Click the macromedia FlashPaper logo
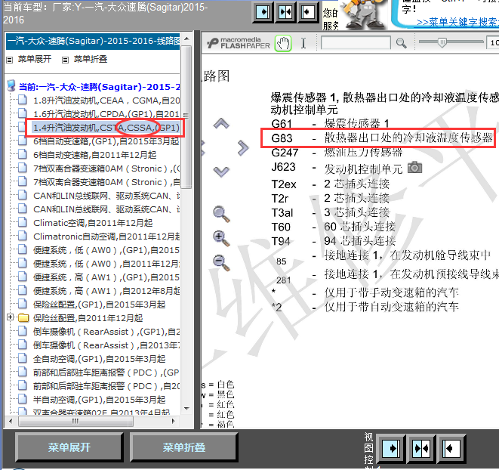Viewport: 499px width, 470px height. pyautogui.click(x=239, y=43)
